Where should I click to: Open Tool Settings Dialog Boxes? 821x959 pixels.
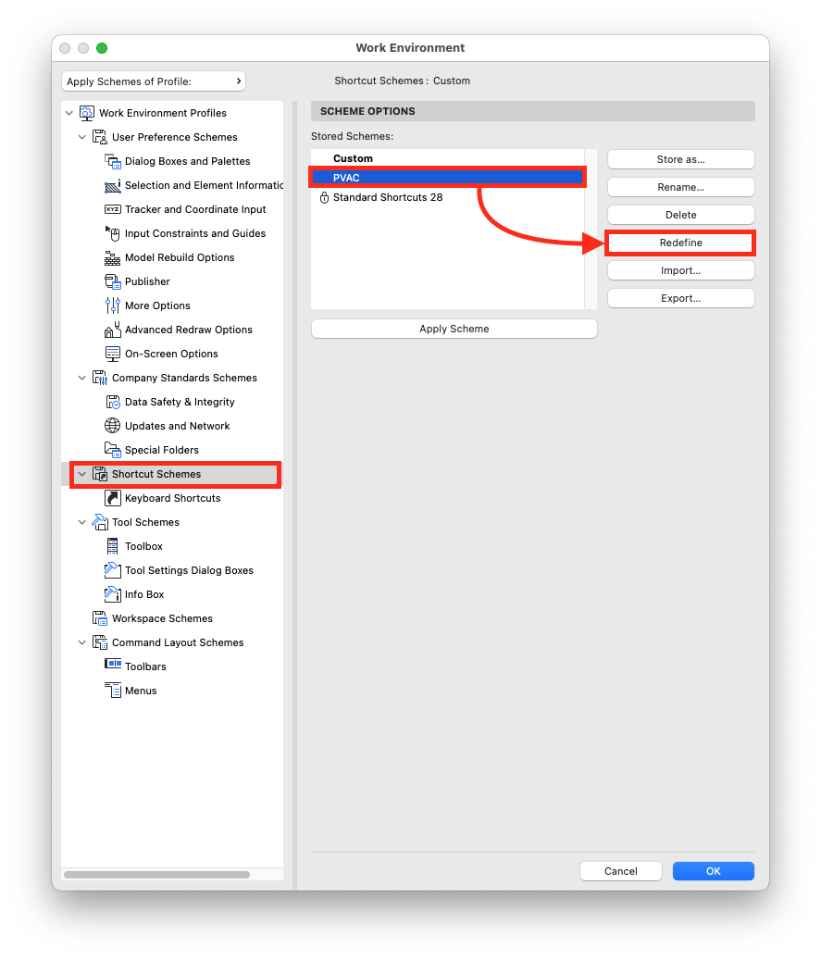pos(112,570)
